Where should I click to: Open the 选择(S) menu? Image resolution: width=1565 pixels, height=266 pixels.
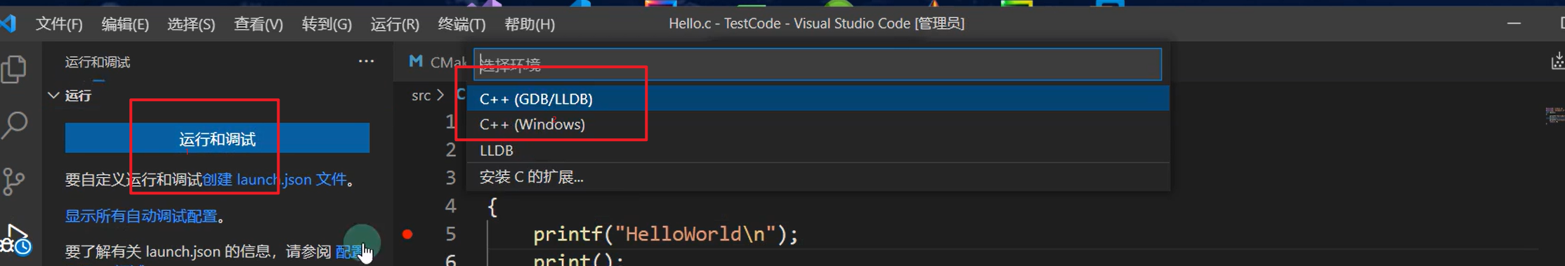[191, 24]
